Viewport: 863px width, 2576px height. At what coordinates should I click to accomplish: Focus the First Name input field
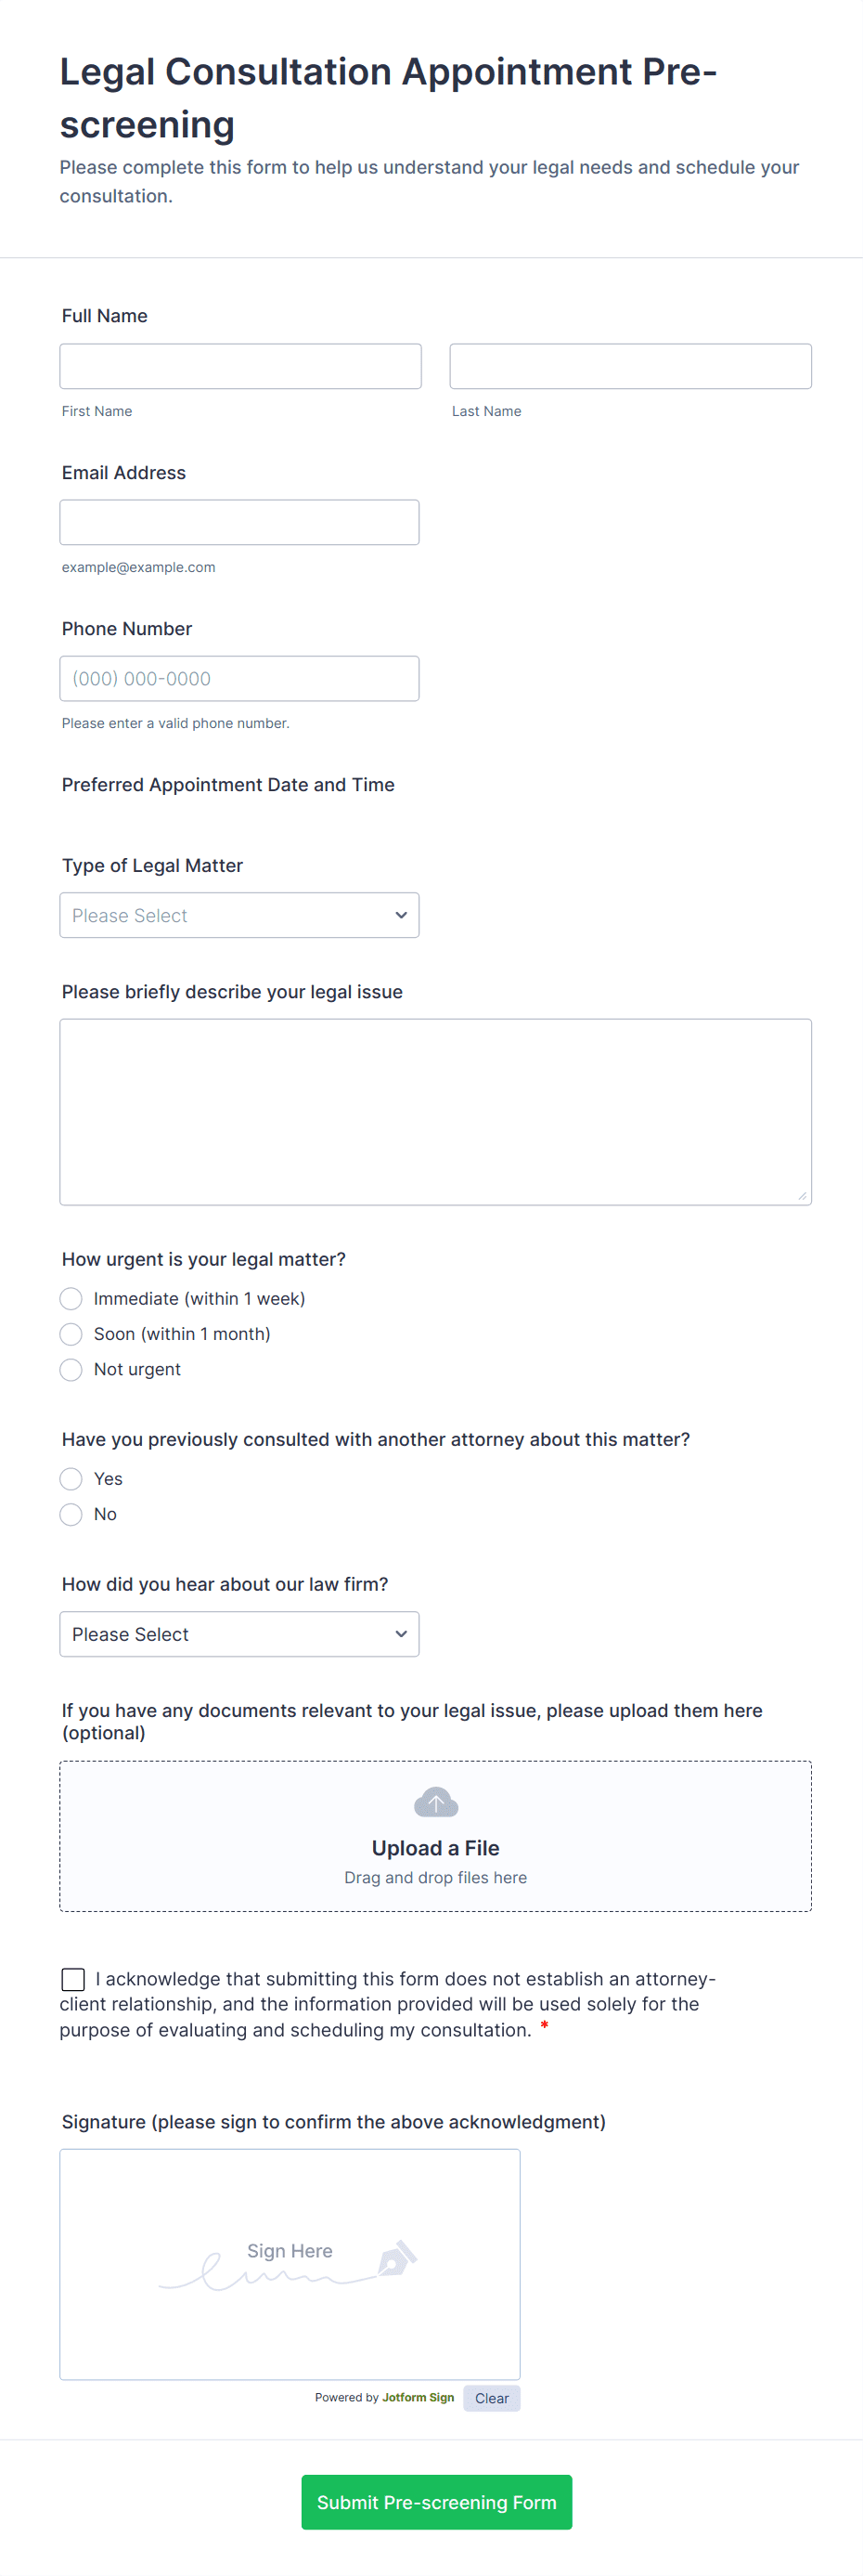pos(240,366)
